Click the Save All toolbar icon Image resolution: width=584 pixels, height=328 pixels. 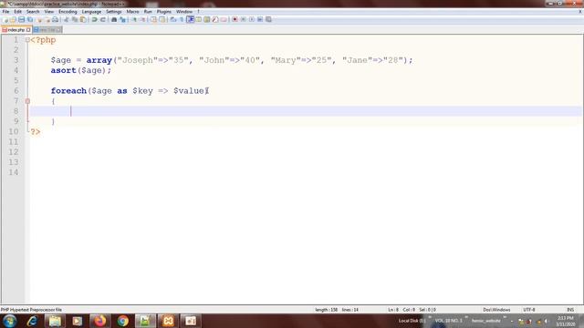tap(30, 19)
